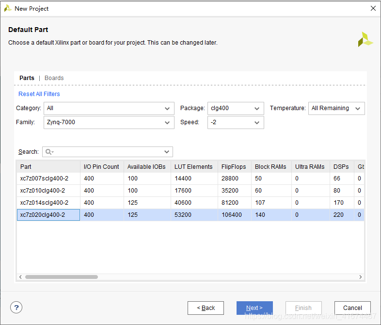Click Block RAMs value 60
The width and height of the screenshot is (381, 325).
[258, 191]
